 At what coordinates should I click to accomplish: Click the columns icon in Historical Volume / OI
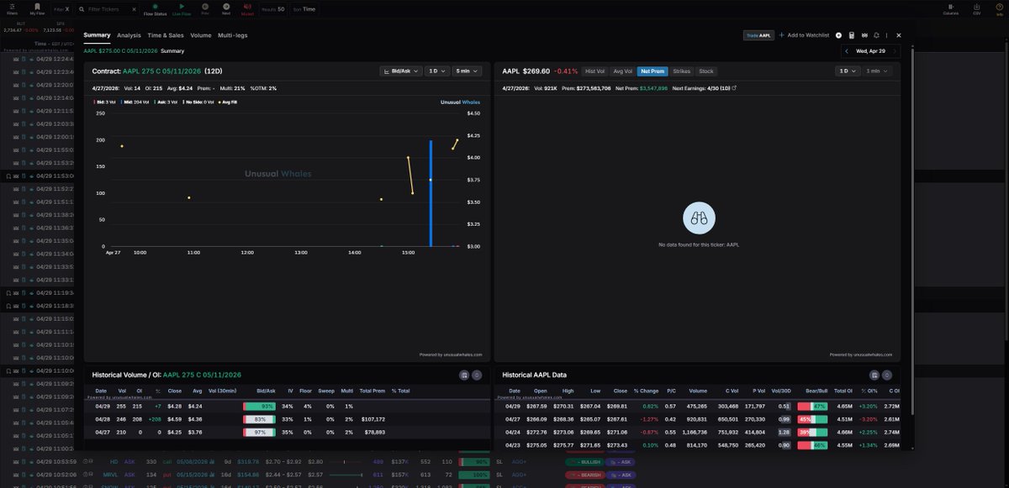[x=464, y=375]
